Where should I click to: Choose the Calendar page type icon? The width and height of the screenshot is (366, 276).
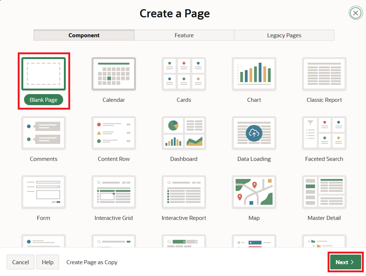click(114, 74)
